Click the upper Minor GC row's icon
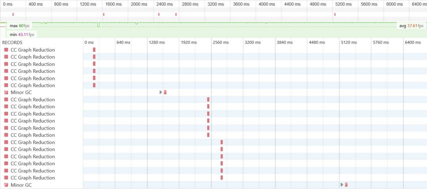The width and height of the screenshot is (427, 189). tap(6, 92)
